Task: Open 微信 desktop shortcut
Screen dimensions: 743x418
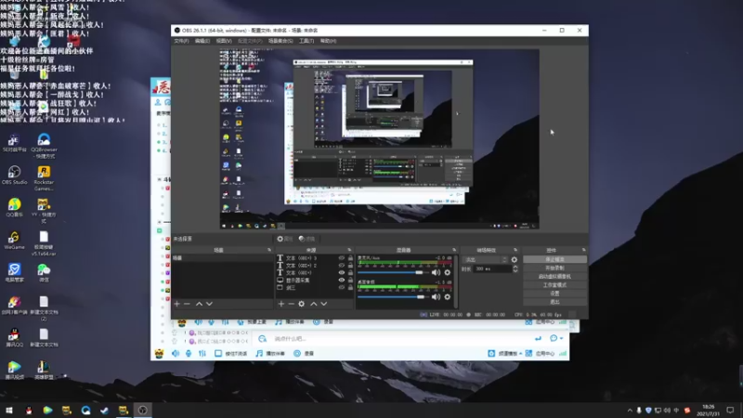Action: click(x=44, y=273)
